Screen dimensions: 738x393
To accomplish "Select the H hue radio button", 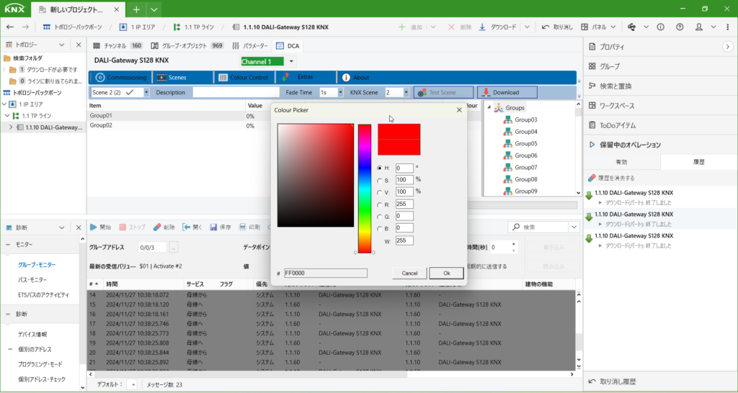I will coord(379,168).
